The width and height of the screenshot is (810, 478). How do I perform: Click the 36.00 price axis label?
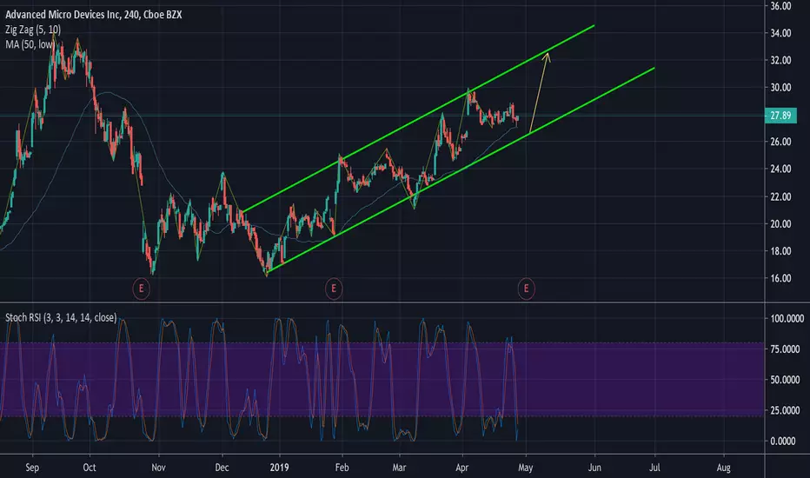tap(780, 6)
